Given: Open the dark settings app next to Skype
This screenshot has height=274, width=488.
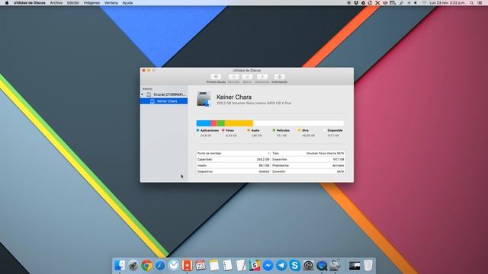Looking at the screenshot, I should click(x=308, y=266).
